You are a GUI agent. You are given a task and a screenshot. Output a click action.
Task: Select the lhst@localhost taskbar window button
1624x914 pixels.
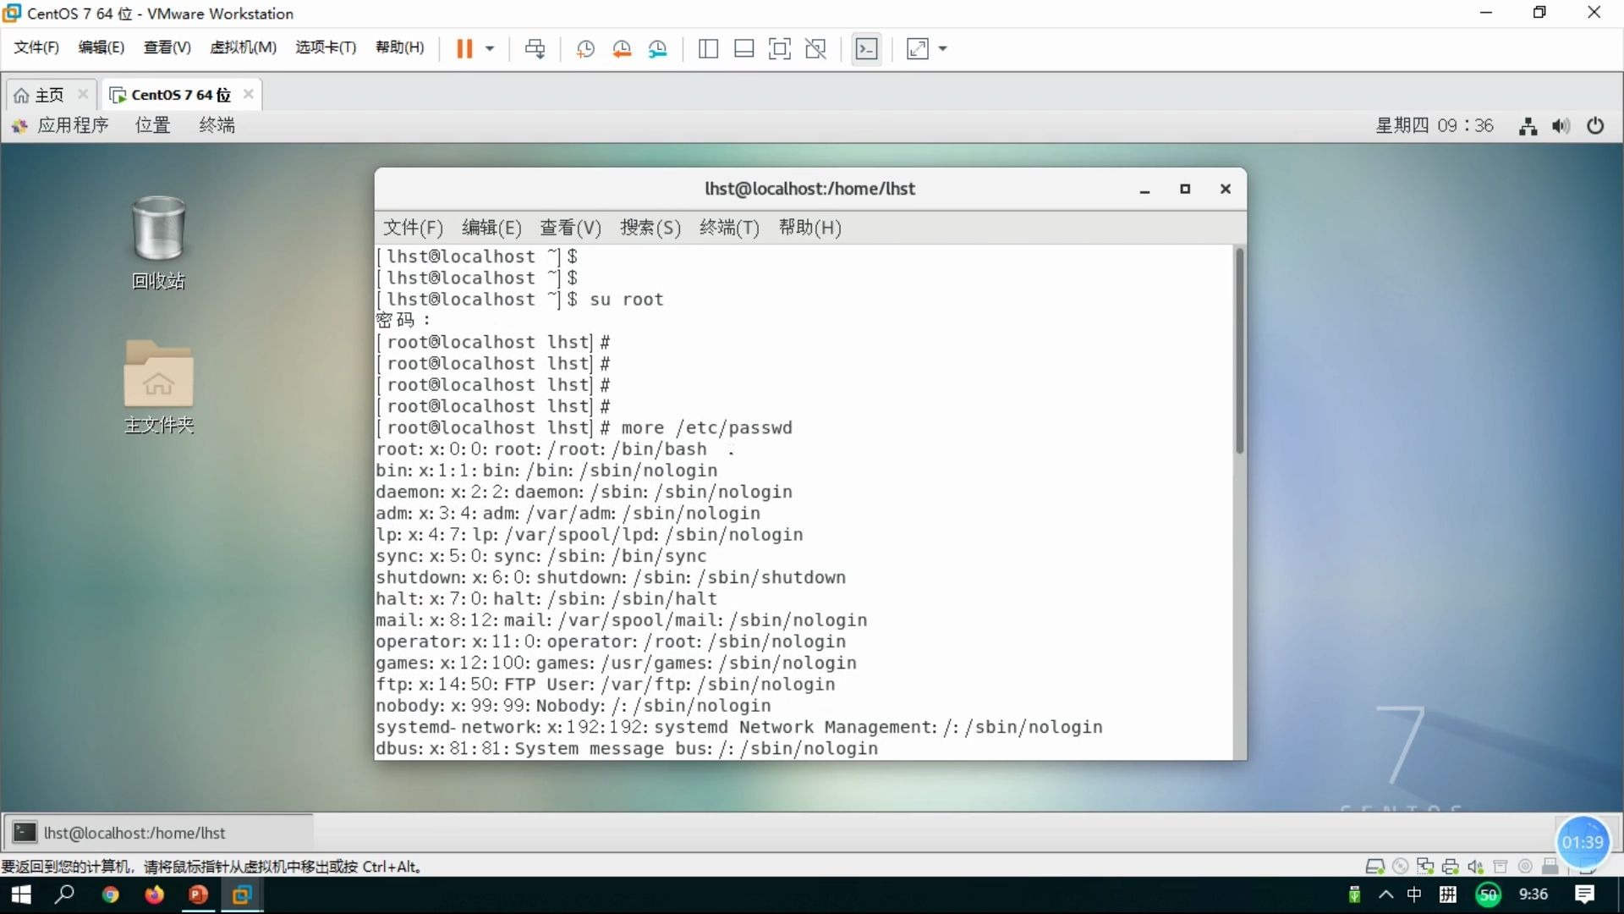pos(159,833)
